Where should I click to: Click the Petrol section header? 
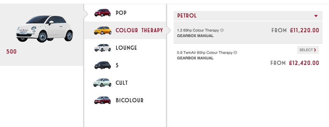(x=248, y=16)
